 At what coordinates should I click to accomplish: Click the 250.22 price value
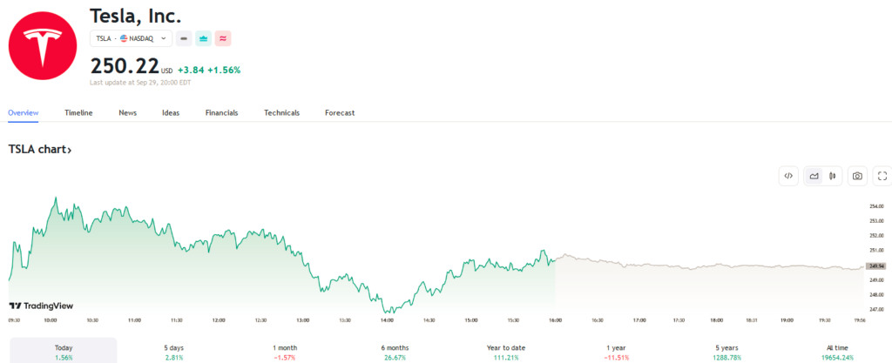point(125,66)
